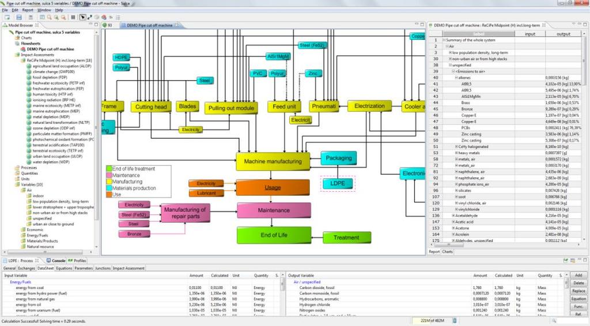Click the print toolbar icon
The width and height of the screenshot is (590, 326).
[31, 17]
